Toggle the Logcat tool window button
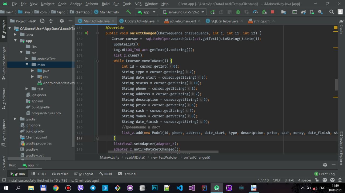Viewport: 345px width, 193px height. pyautogui.click(x=84, y=174)
